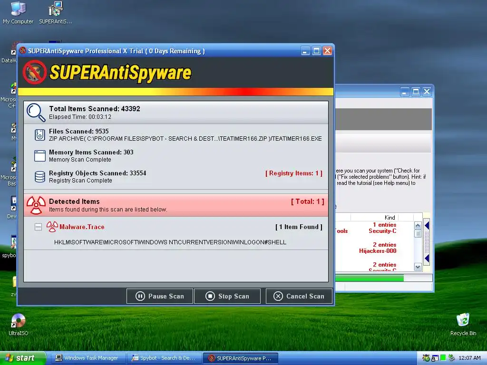487x365 pixels.
Task: Open the SUPERAntiS... desktop icon
Action: coord(55,12)
